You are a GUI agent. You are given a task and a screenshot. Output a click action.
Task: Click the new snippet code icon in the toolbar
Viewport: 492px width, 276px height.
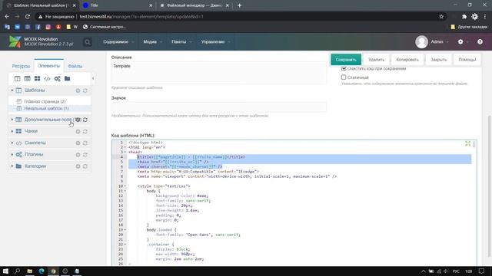point(47,78)
